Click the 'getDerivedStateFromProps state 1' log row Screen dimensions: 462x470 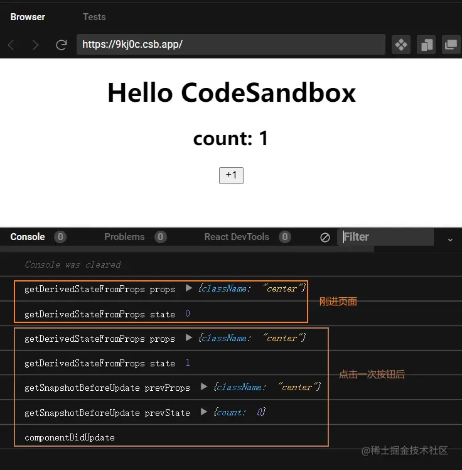pos(231,363)
